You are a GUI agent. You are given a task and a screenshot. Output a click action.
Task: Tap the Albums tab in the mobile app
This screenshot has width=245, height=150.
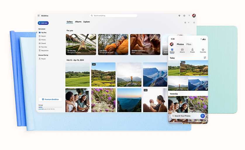coord(182,50)
